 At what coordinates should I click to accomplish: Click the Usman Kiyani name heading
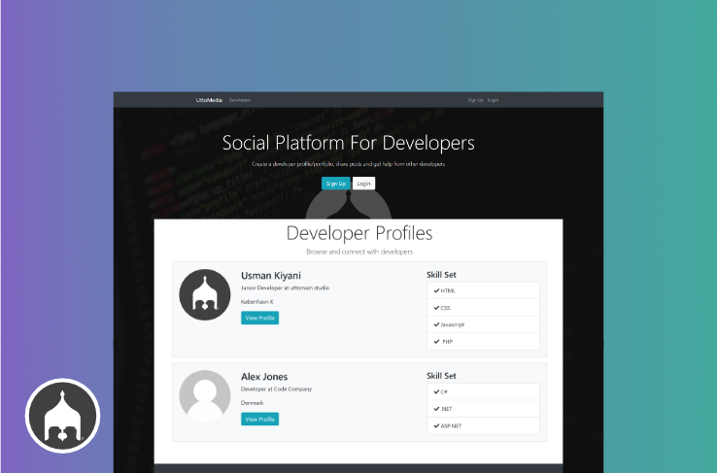pyautogui.click(x=271, y=276)
